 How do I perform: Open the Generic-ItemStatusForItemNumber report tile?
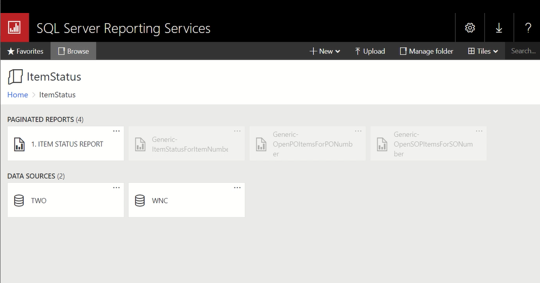tap(186, 144)
